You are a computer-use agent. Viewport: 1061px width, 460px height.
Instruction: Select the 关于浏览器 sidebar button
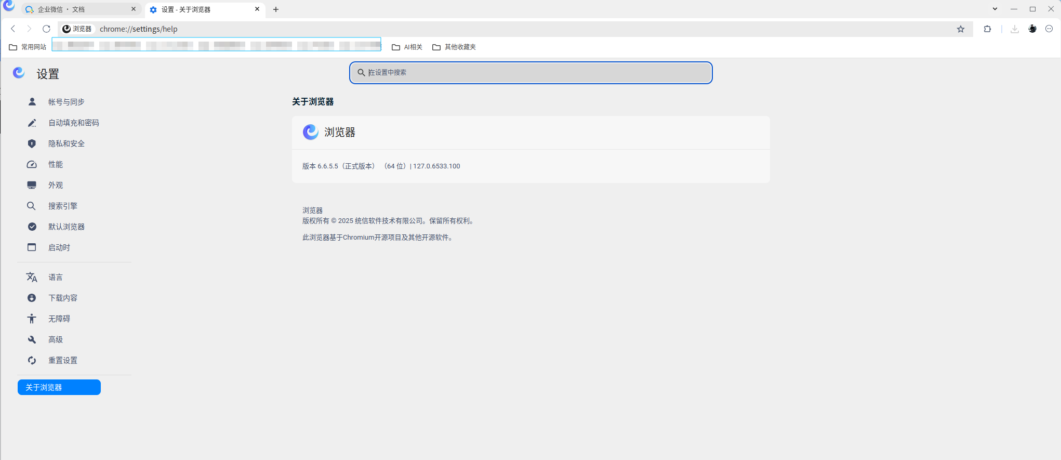tap(59, 387)
